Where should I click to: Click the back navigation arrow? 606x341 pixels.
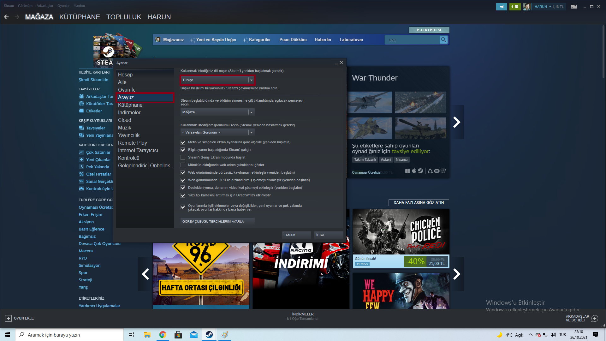7,17
